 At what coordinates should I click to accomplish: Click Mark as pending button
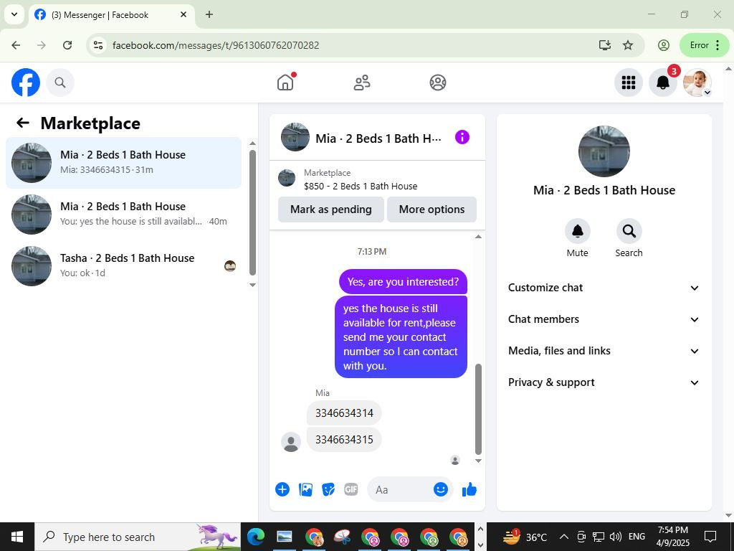[x=331, y=209]
